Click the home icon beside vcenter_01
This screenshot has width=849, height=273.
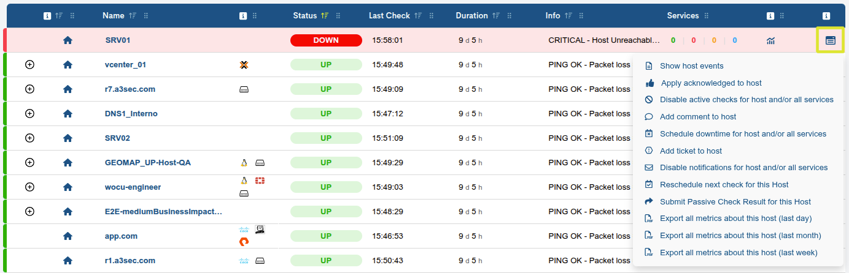point(68,65)
